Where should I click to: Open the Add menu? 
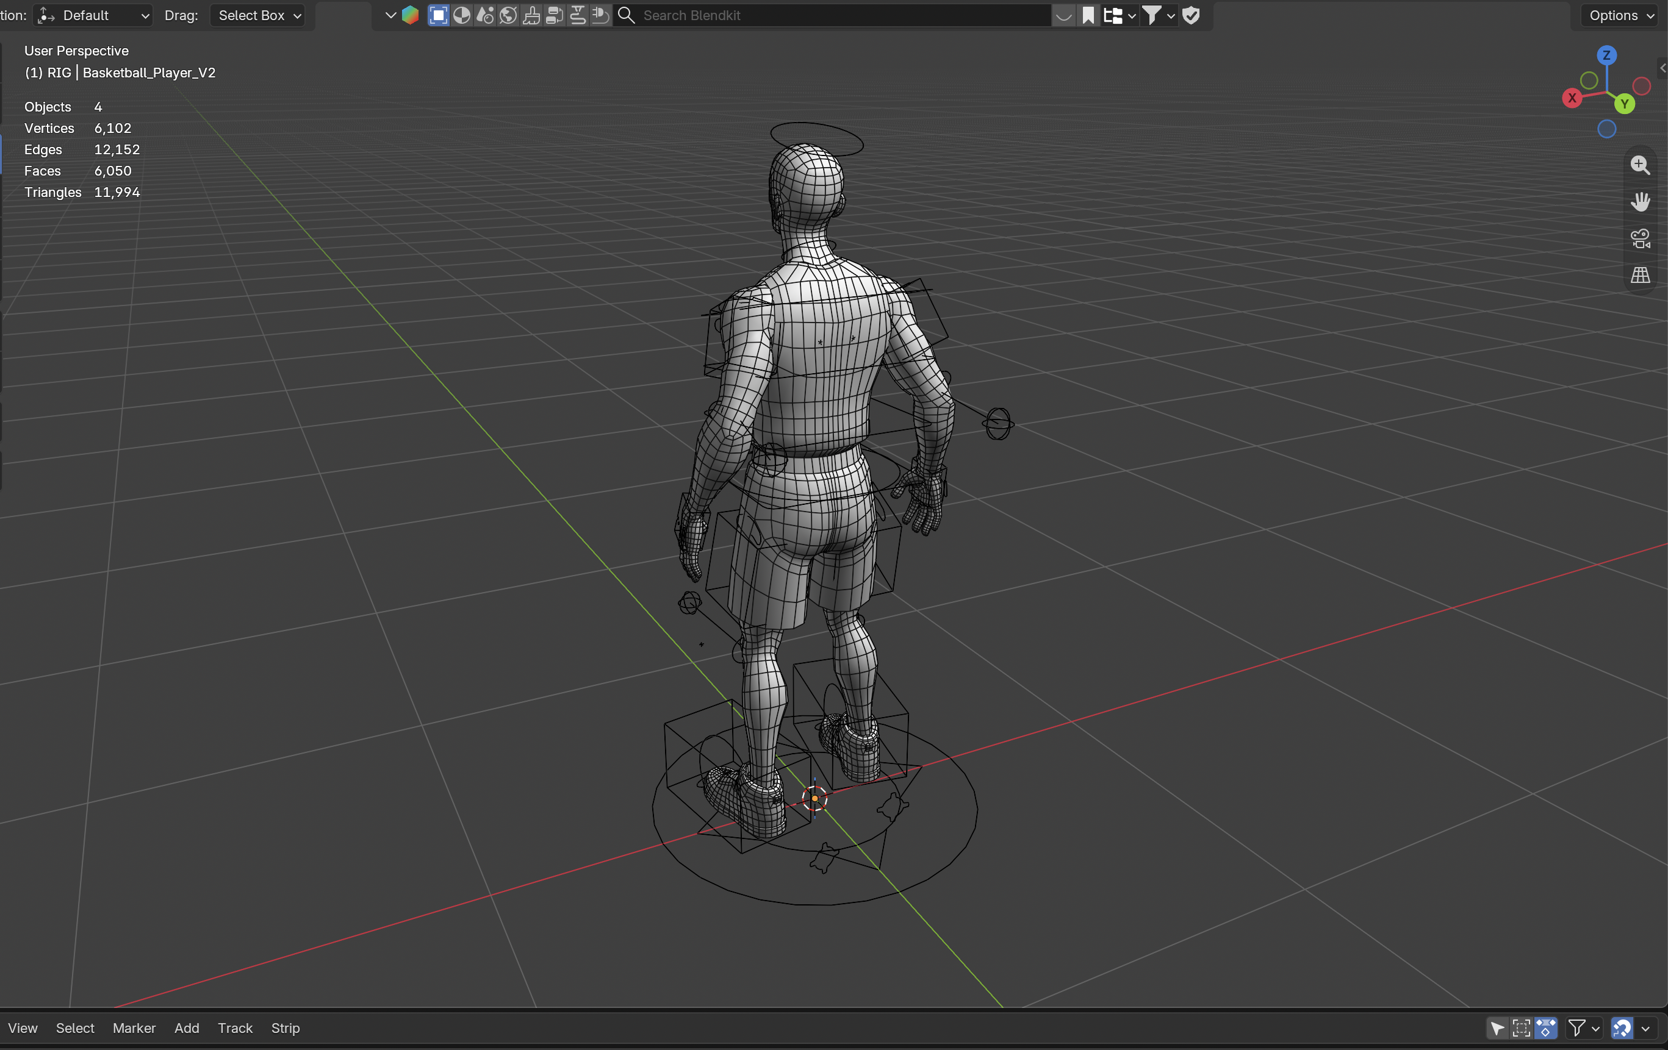[x=186, y=1028]
